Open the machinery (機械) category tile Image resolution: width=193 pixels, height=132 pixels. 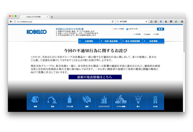point(87,101)
